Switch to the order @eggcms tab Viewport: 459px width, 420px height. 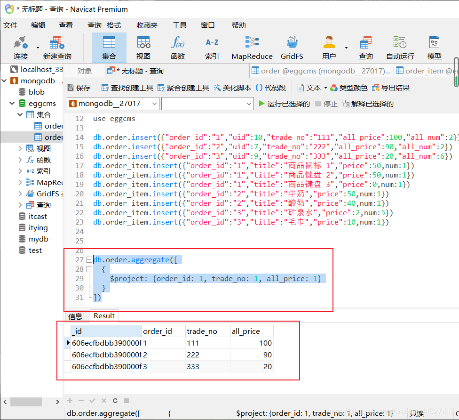[x=321, y=71]
